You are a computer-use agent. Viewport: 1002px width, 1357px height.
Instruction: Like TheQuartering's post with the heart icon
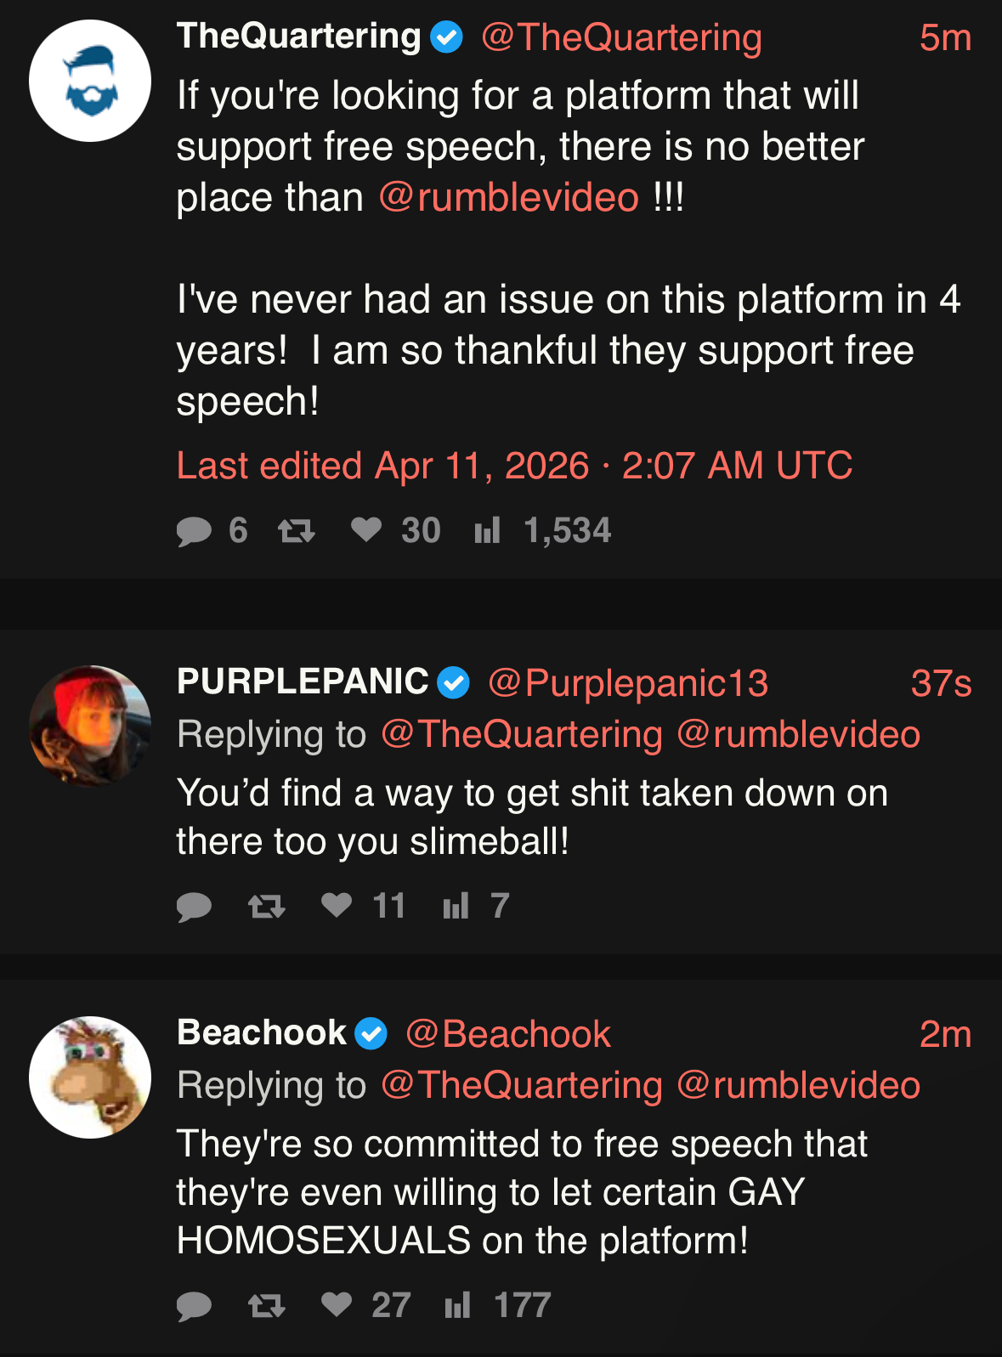point(366,530)
